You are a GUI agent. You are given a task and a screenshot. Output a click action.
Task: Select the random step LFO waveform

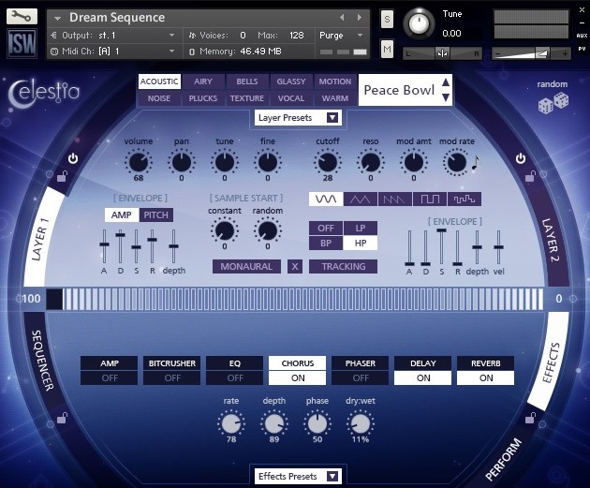point(465,199)
